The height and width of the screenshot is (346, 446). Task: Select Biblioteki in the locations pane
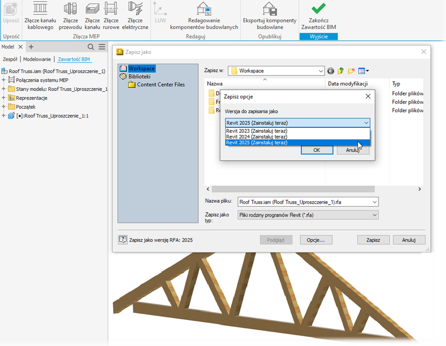[139, 76]
